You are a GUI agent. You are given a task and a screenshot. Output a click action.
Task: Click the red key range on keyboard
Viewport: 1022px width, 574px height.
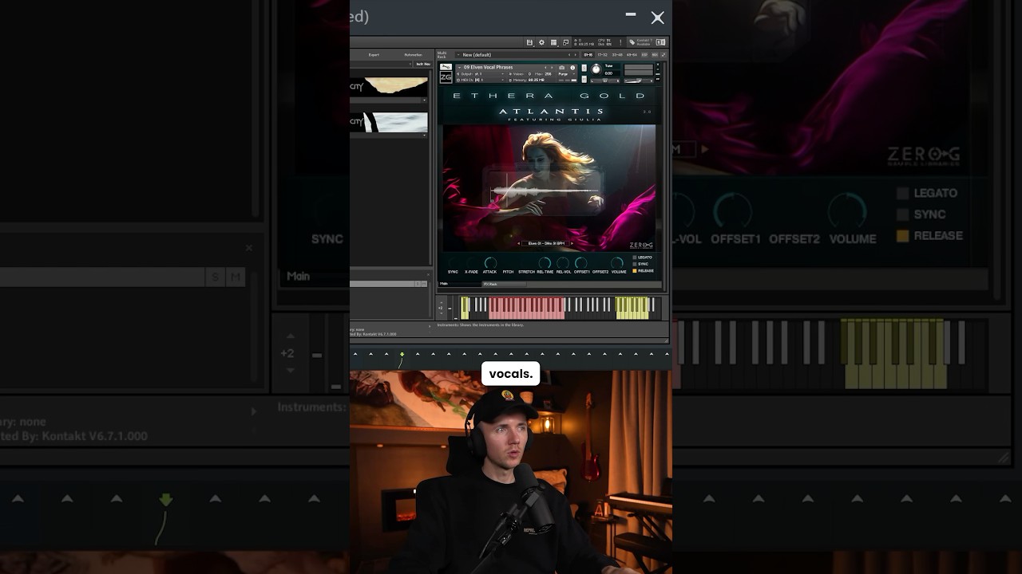tap(527, 308)
